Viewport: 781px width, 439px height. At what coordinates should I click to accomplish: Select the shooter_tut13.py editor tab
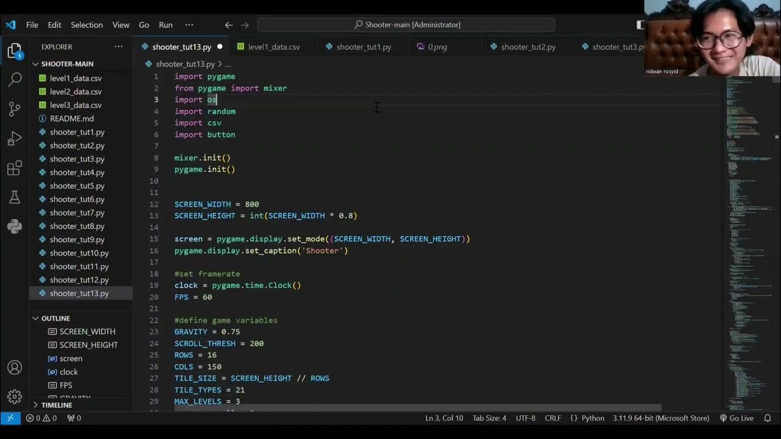pos(181,47)
